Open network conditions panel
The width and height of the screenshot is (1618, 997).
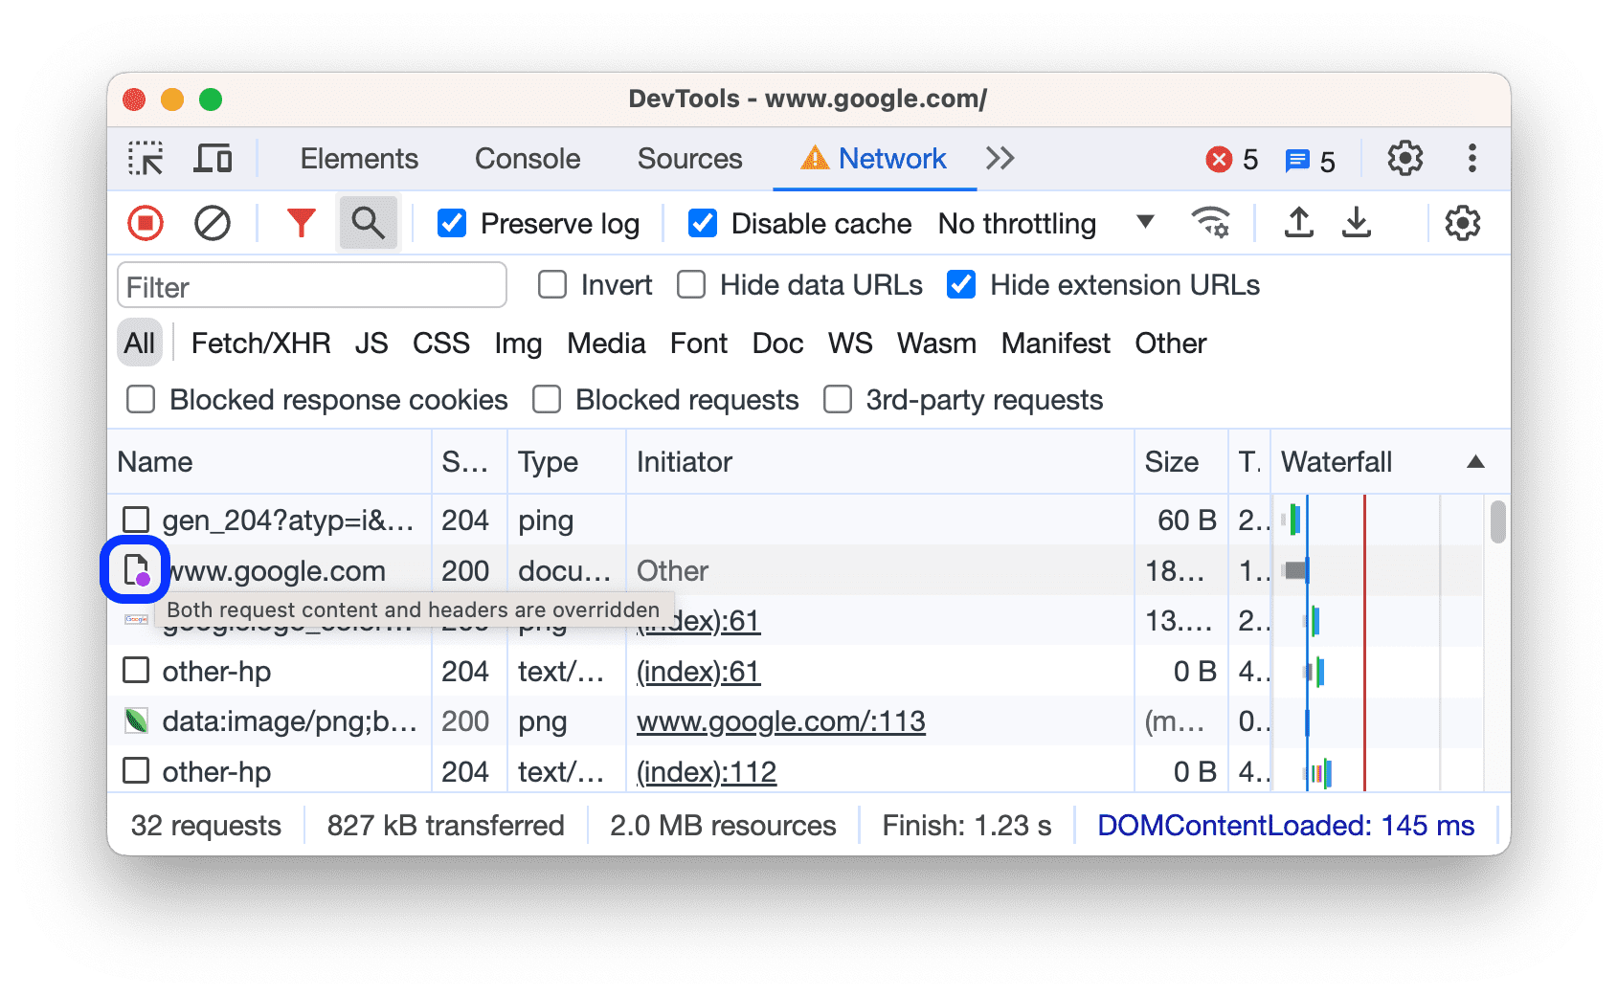click(x=1211, y=222)
